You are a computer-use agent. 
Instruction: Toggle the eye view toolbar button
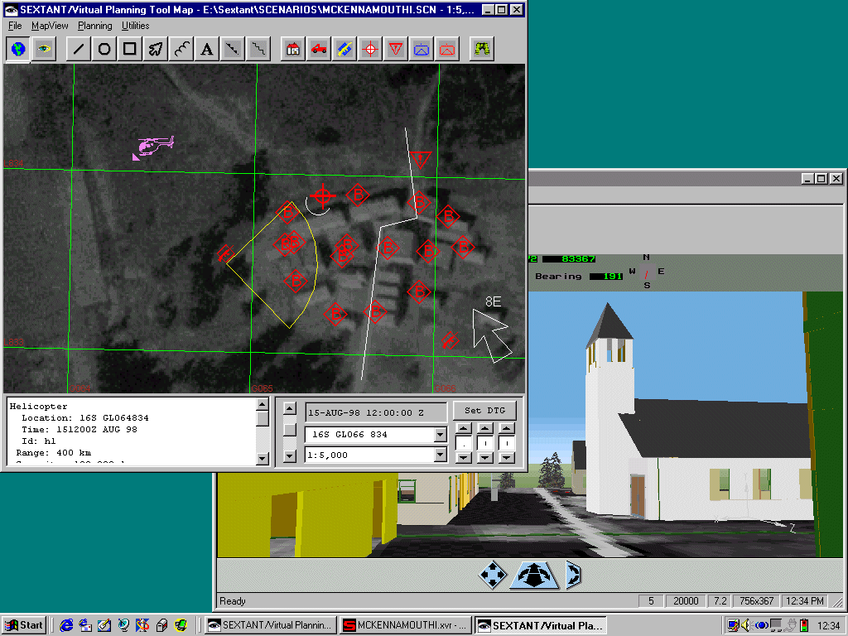click(44, 49)
